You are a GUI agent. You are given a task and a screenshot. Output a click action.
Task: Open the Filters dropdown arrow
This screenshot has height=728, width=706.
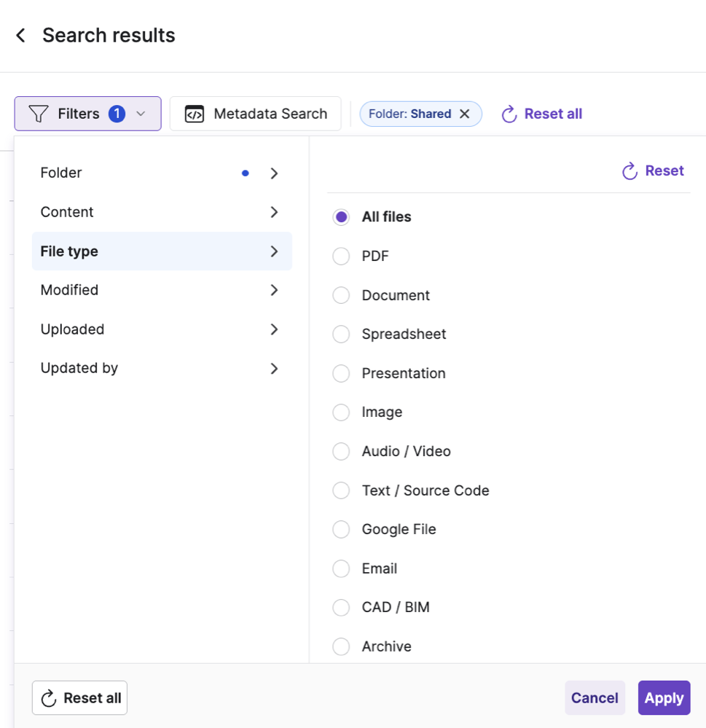point(141,114)
